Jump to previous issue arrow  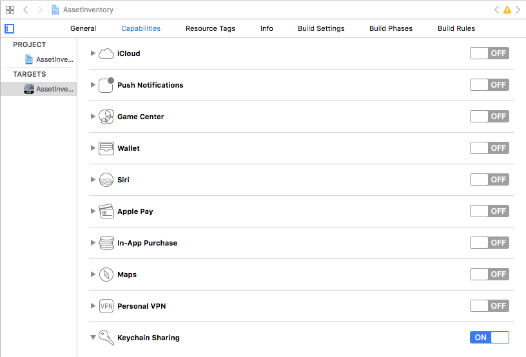coord(496,10)
